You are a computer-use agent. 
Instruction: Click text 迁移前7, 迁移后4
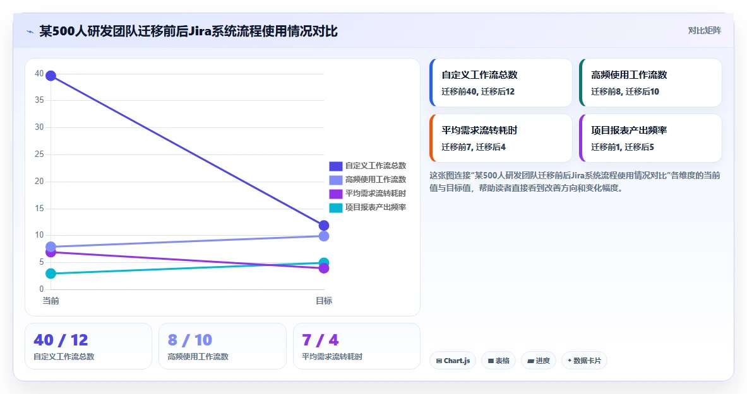click(474, 147)
